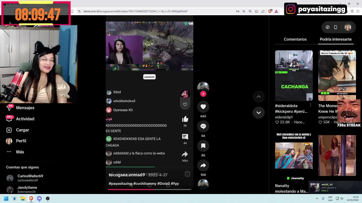Image resolution: width=362 pixels, height=203 pixels.
Task: Click the zoom magnifier icon in the address bar
Action: tap(250, 11)
